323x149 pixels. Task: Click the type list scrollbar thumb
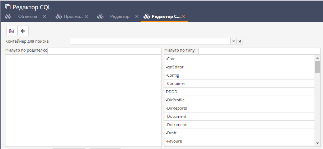pyautogui.click(x=317, y=67)
